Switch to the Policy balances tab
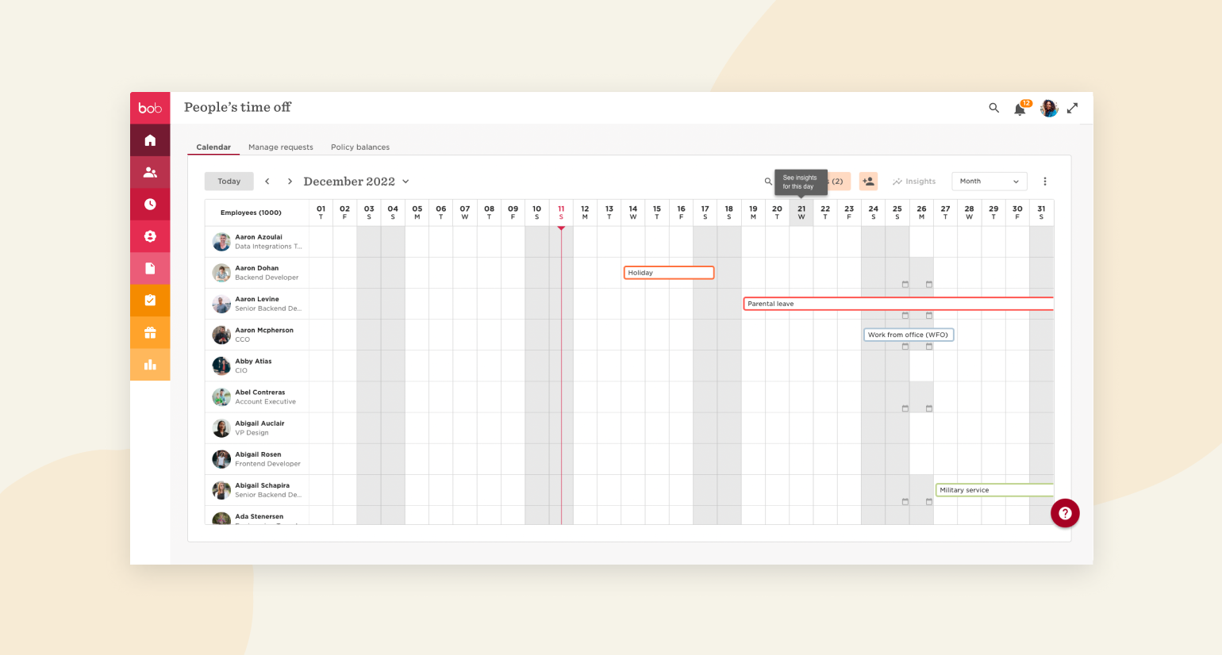The image size is (1222, 655). 360,147
